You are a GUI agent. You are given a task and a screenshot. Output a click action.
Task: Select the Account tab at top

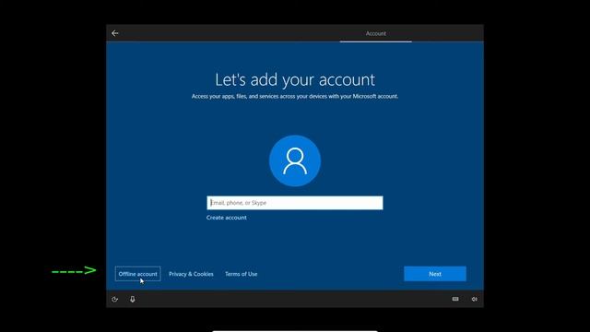tap(376, 33)
